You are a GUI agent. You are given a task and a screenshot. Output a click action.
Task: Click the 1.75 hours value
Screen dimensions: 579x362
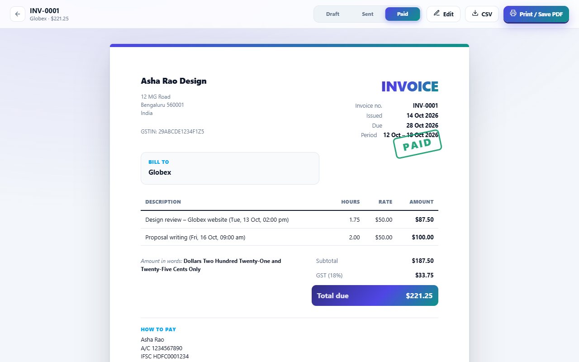click(x=355, y=219)
